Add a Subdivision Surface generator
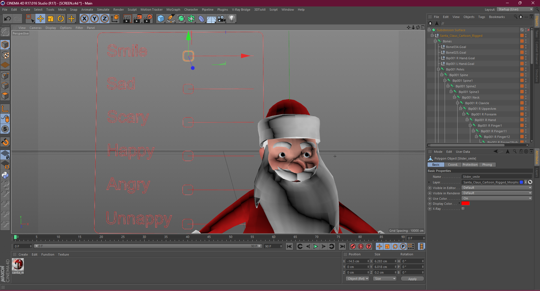This screenshot has width=540, height=291. [181, 19]
